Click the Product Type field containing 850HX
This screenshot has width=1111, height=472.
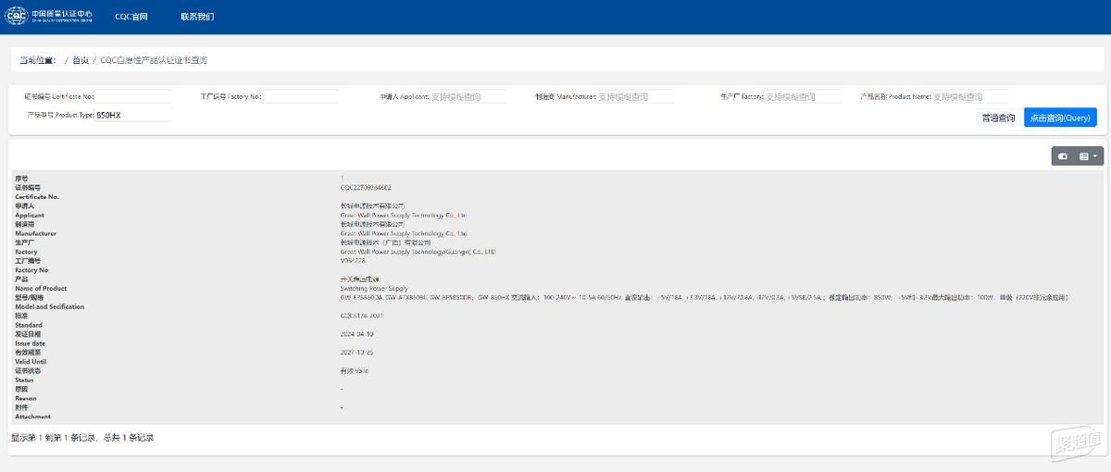[133, 115]
